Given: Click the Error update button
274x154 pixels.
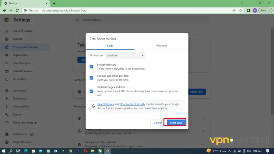Looking at the screenshot, I should (x=265, y=10).
